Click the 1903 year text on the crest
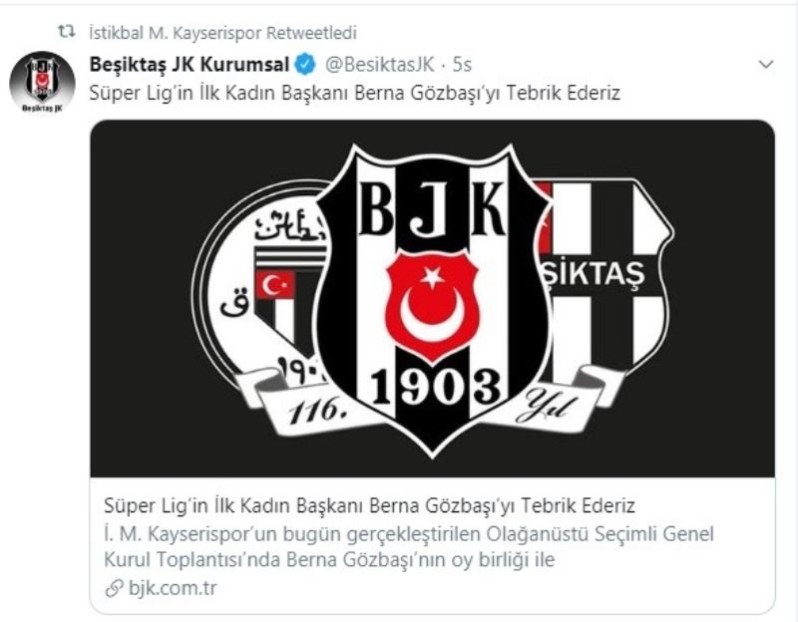The height and width of the screenshot is (622, 798). (x=435, y=387)
